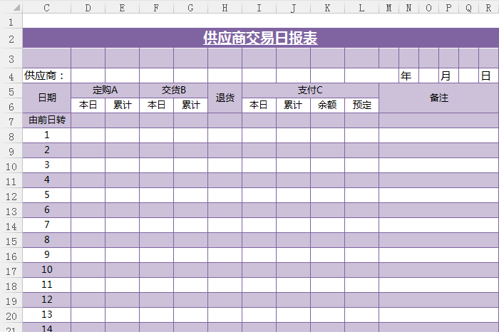Select the 定购A header cell
The image size is (499, 332).
click(x=105, y=90)
